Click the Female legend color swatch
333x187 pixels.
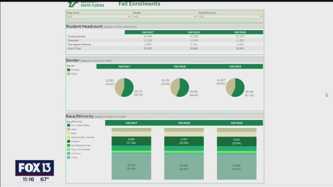point(69,70)
